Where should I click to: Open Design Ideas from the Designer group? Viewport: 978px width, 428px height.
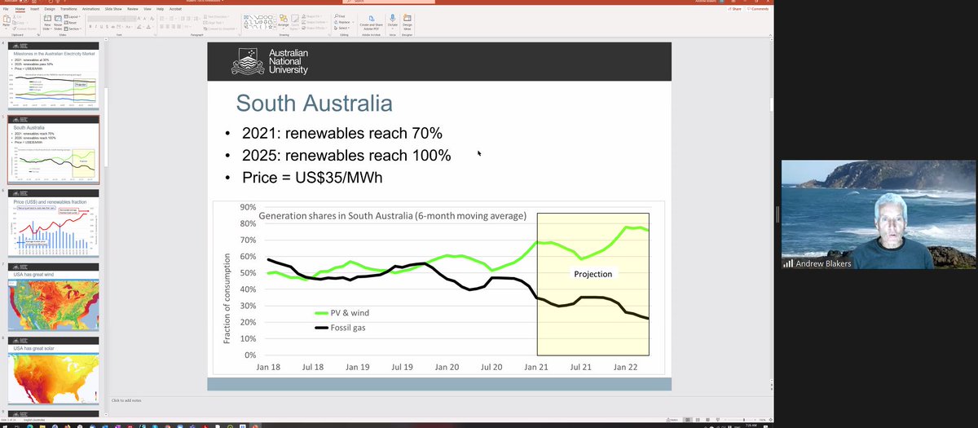click(407, 22)
